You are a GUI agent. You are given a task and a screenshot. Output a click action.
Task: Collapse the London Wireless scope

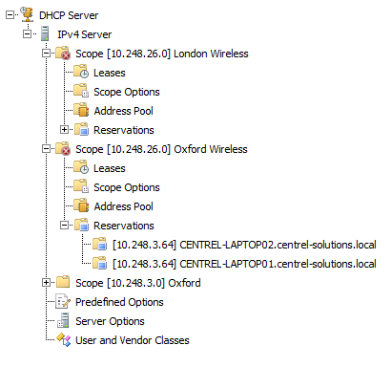[46, 53]
